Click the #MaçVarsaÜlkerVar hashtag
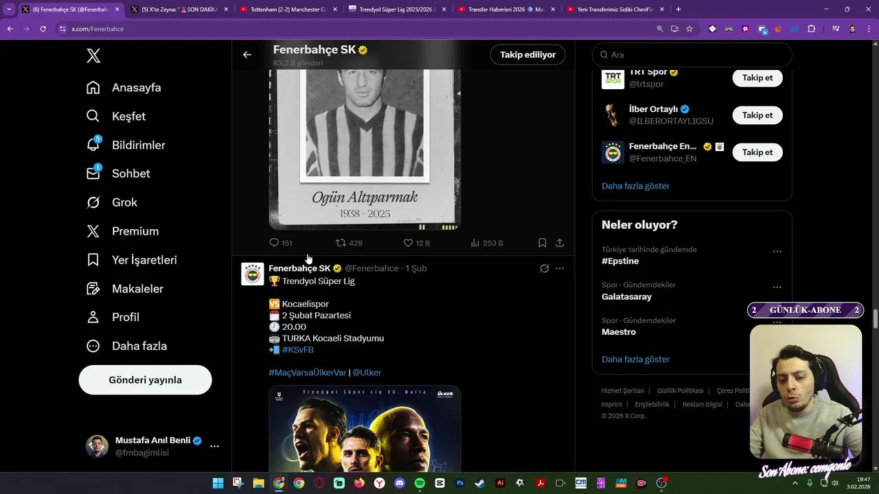 pyautogui.click(x=308, y=373)
